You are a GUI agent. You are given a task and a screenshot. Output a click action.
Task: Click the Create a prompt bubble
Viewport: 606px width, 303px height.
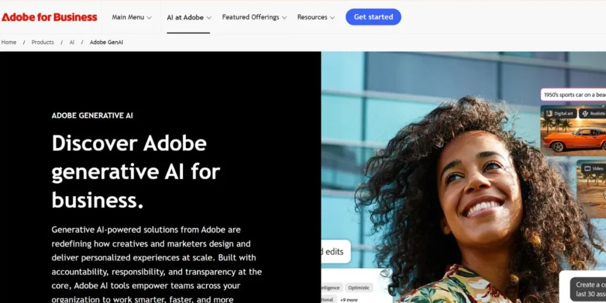[x=588, y=289]
